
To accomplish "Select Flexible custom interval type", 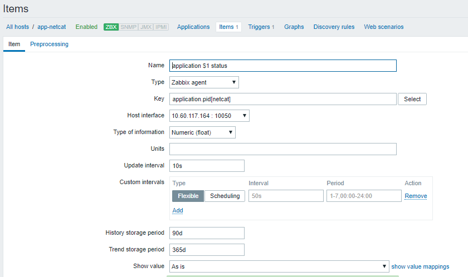I will 188,196.
